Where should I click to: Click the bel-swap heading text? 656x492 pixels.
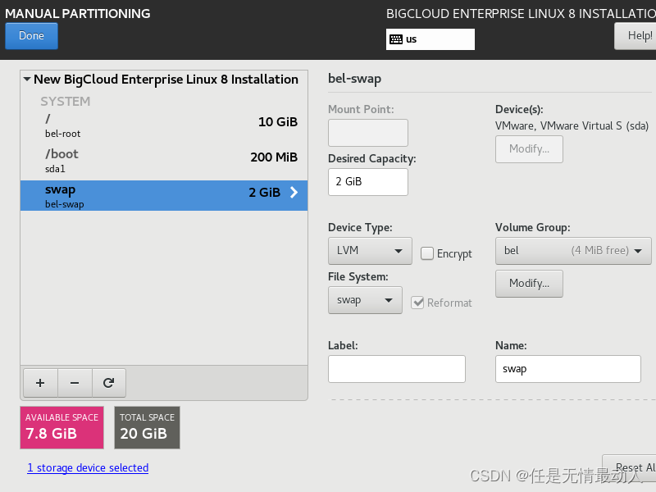pos(355,79)
